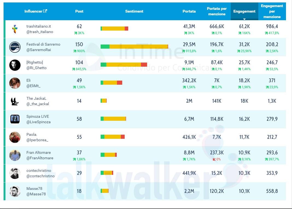Select the 104 post count
Viewport: 292px width, 209px height.
point(79,63)
